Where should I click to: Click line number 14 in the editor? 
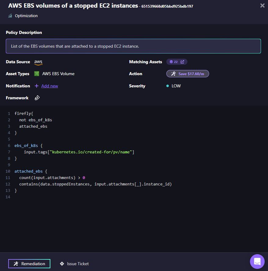tap(8, 197)
